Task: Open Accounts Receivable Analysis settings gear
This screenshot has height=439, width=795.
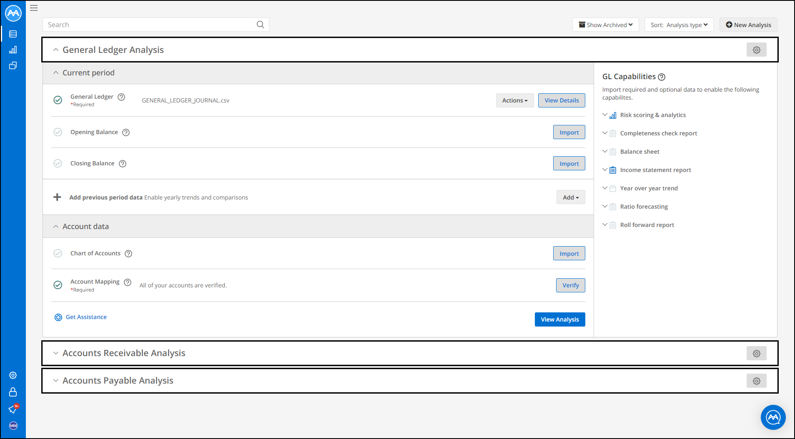Action: [757, 354]
